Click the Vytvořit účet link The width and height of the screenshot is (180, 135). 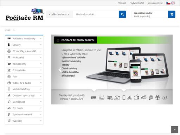pos(137,3)
